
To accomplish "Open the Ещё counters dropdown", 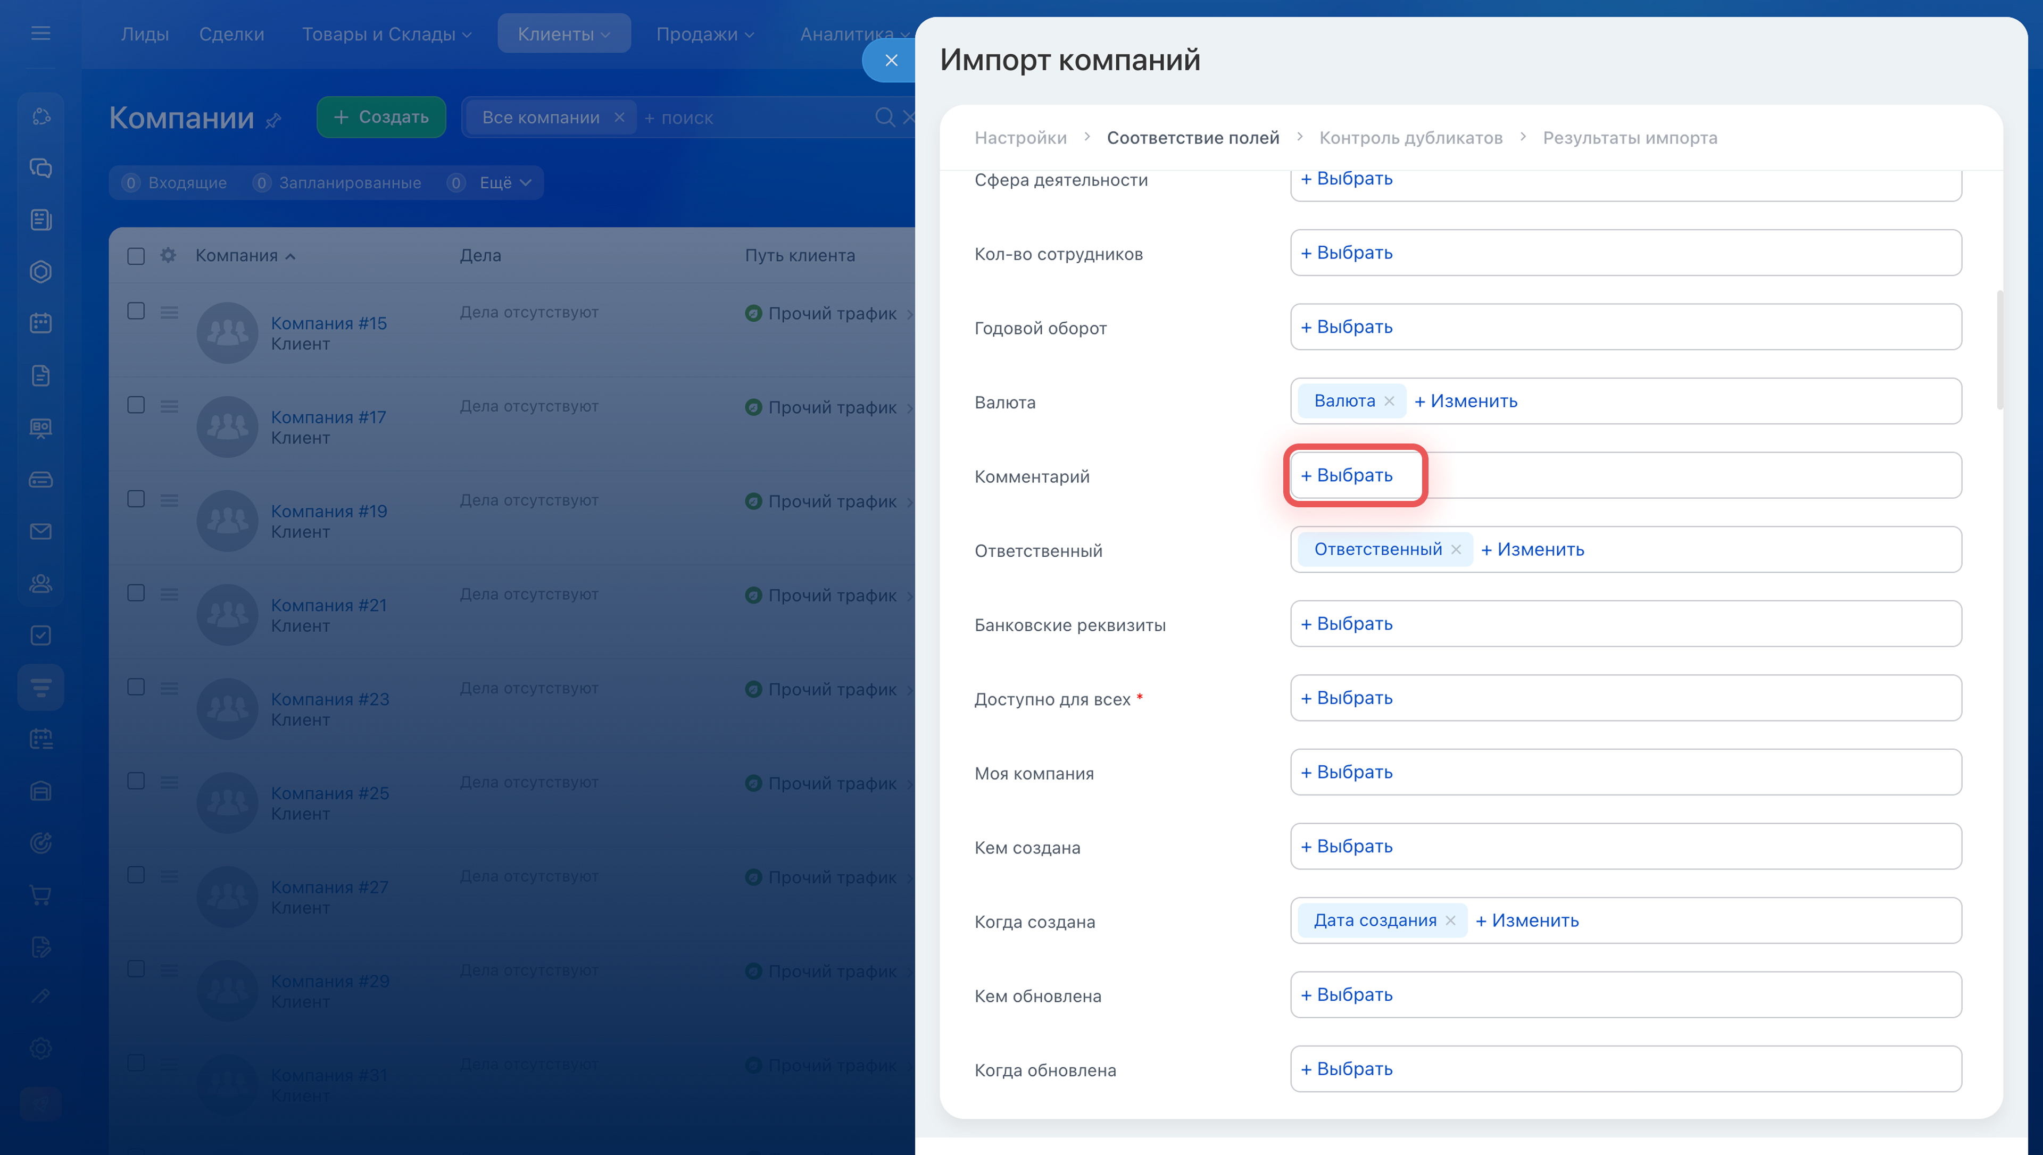I will (x=504, y=183).
